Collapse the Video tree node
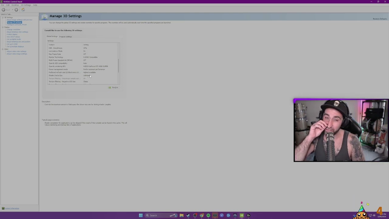The height and width of the screenshot is (219, 389). [3, 49]
